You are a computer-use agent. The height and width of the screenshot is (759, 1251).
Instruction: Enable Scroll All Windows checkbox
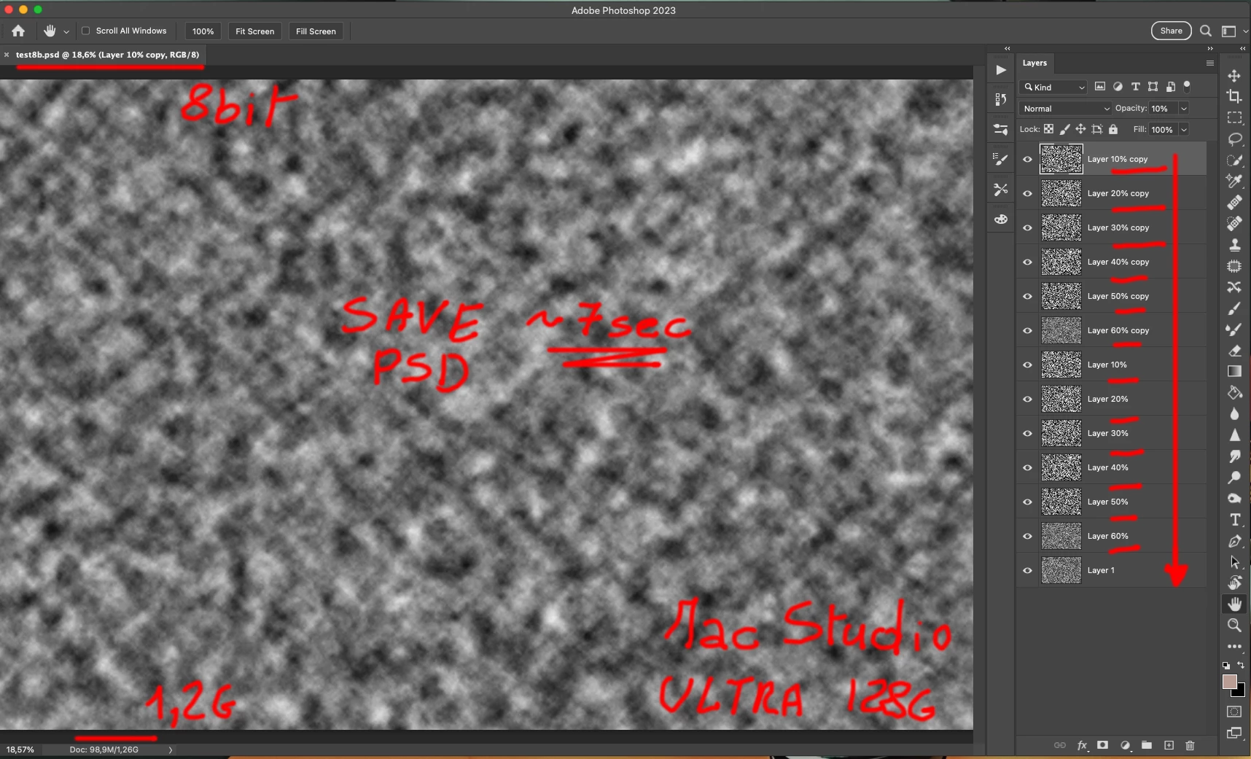[85, 31]
